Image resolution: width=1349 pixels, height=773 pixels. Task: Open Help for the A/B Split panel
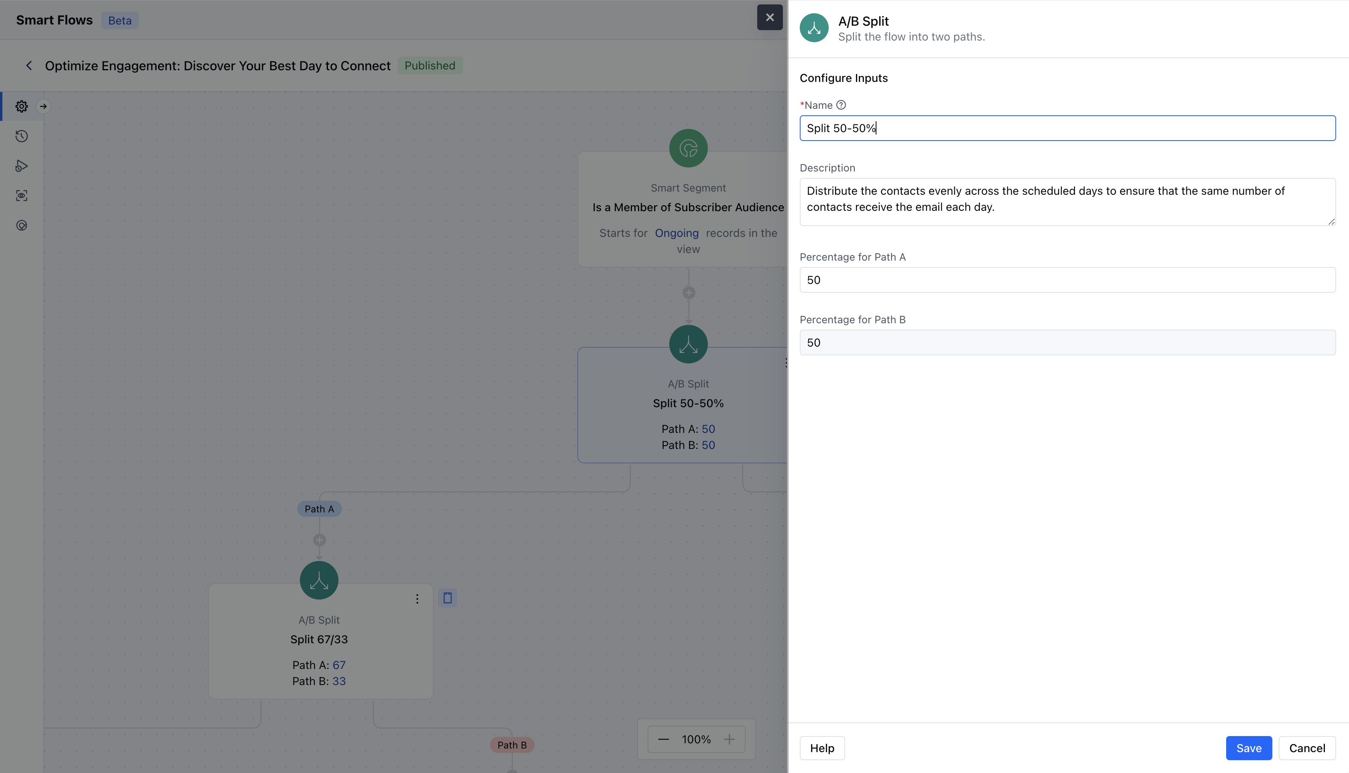tap(822, 748)
